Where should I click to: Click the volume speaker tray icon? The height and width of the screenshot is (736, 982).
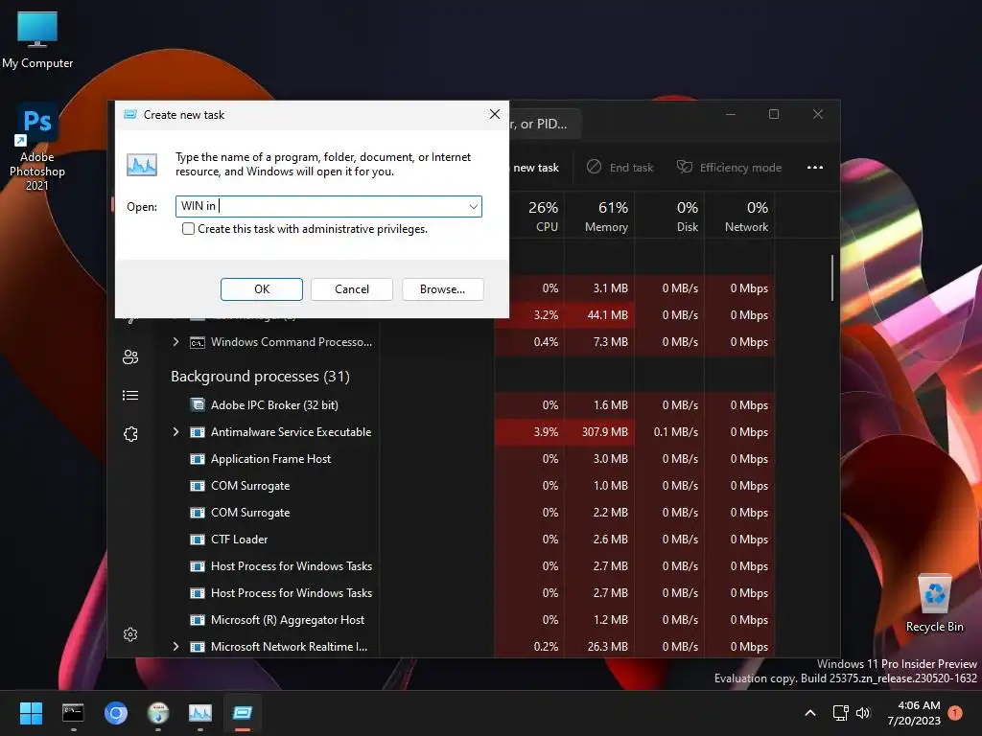[863, 713]
